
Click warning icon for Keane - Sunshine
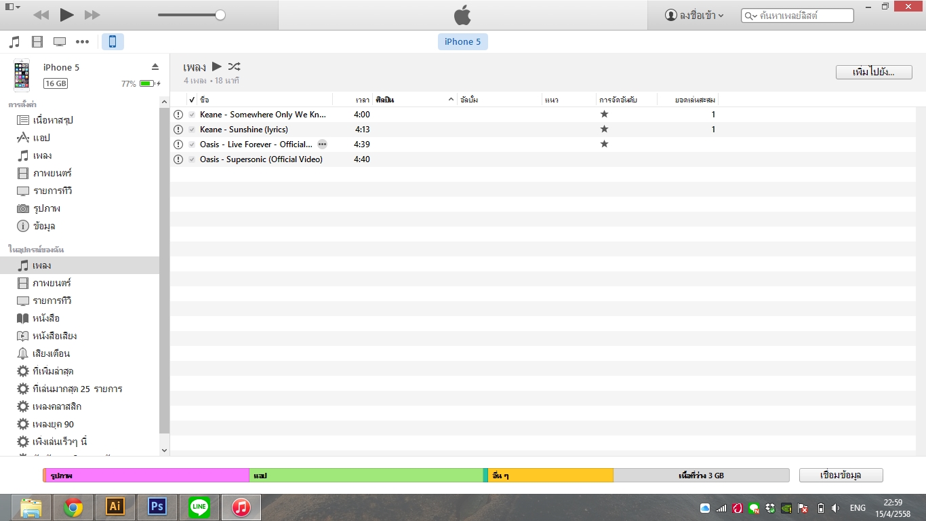pos(178,130)
